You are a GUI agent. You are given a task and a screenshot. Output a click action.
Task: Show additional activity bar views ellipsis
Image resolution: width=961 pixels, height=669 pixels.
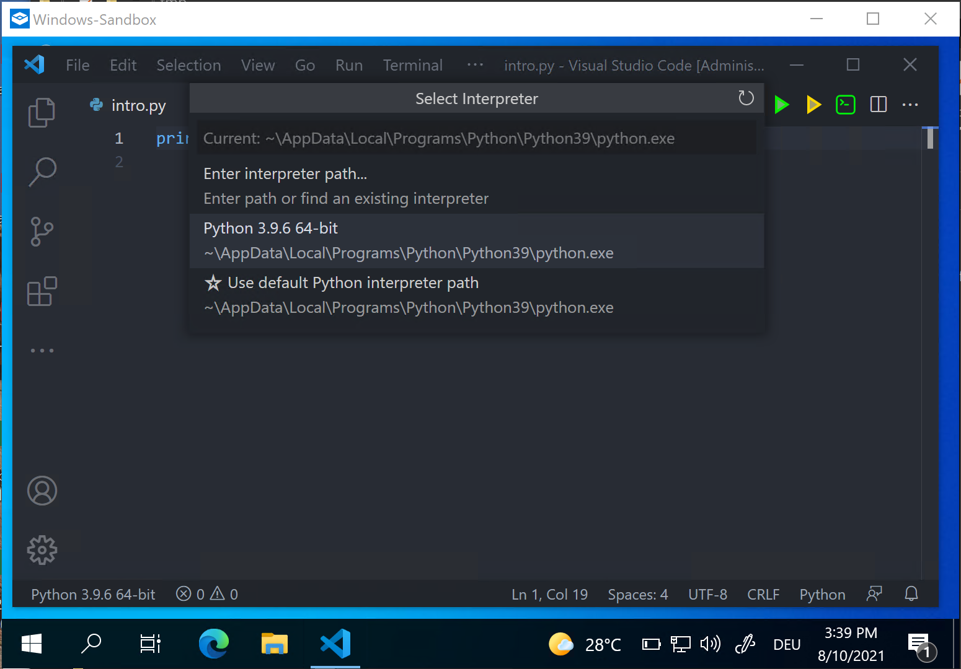pos(42,351)
